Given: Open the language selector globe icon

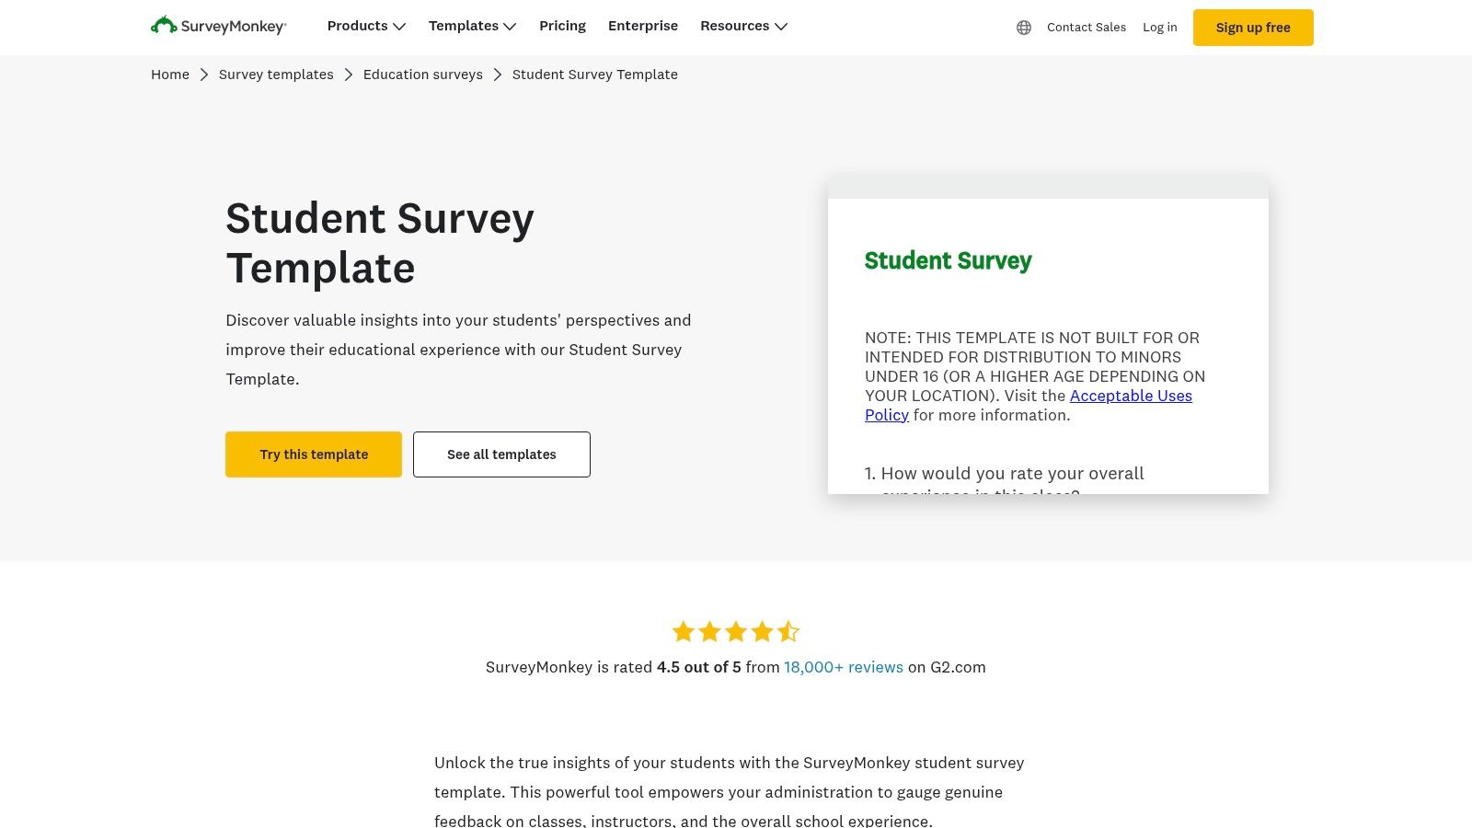Looking at the screenshot, I should pos(1024,28).
